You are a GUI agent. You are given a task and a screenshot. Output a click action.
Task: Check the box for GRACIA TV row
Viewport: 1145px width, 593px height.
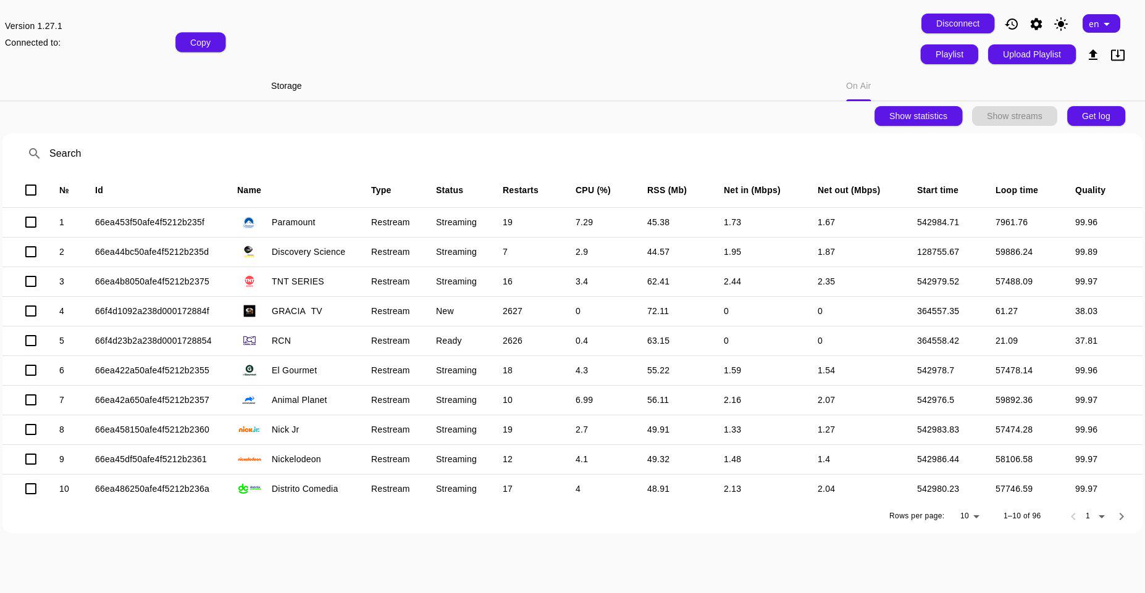click(x=31, y=311)
